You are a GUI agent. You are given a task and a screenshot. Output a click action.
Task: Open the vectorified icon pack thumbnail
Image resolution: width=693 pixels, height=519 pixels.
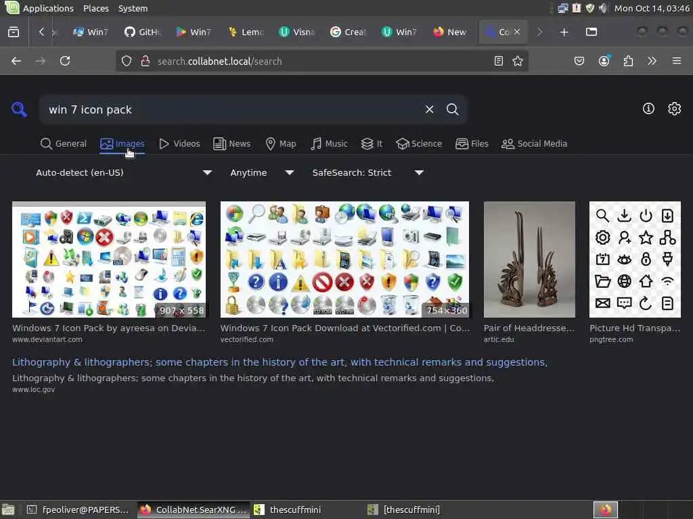344,259
